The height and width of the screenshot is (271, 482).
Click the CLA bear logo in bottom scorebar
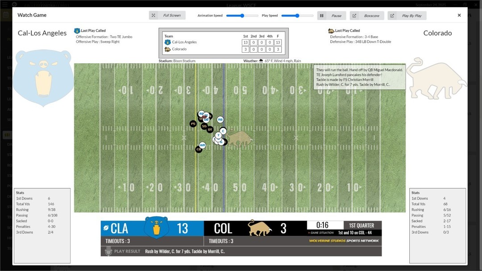coord(157,227)
